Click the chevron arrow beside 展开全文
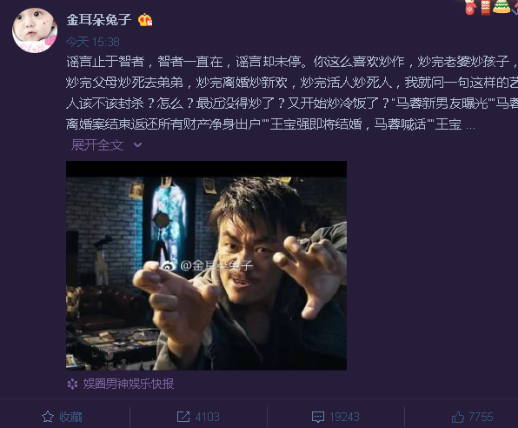Screen dimensions: 518x428 click(138, 145)
